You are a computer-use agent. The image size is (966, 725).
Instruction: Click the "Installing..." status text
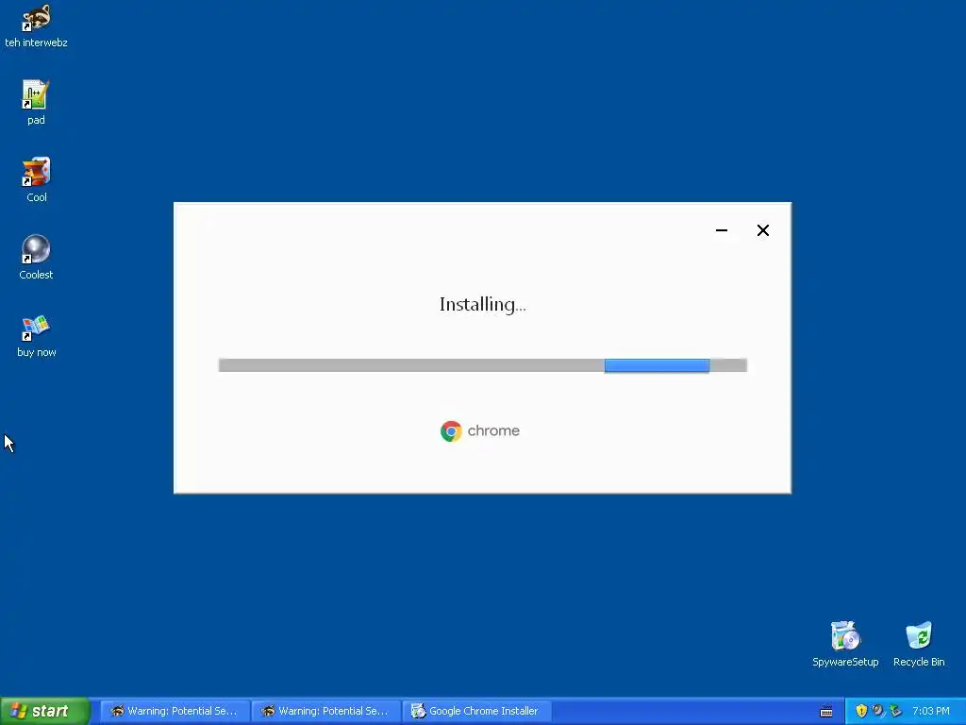pyautogui.click(x=482, y=305)
